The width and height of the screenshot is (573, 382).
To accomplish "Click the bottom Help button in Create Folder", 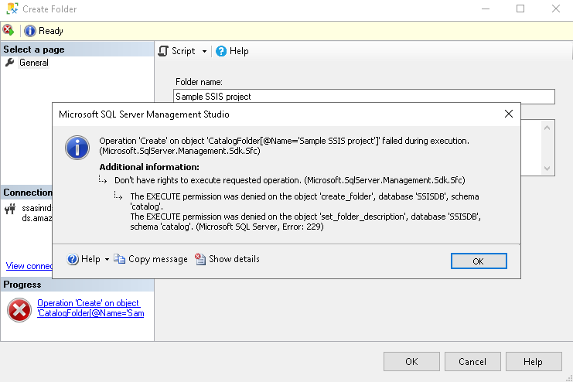I will tap(532, 361).
